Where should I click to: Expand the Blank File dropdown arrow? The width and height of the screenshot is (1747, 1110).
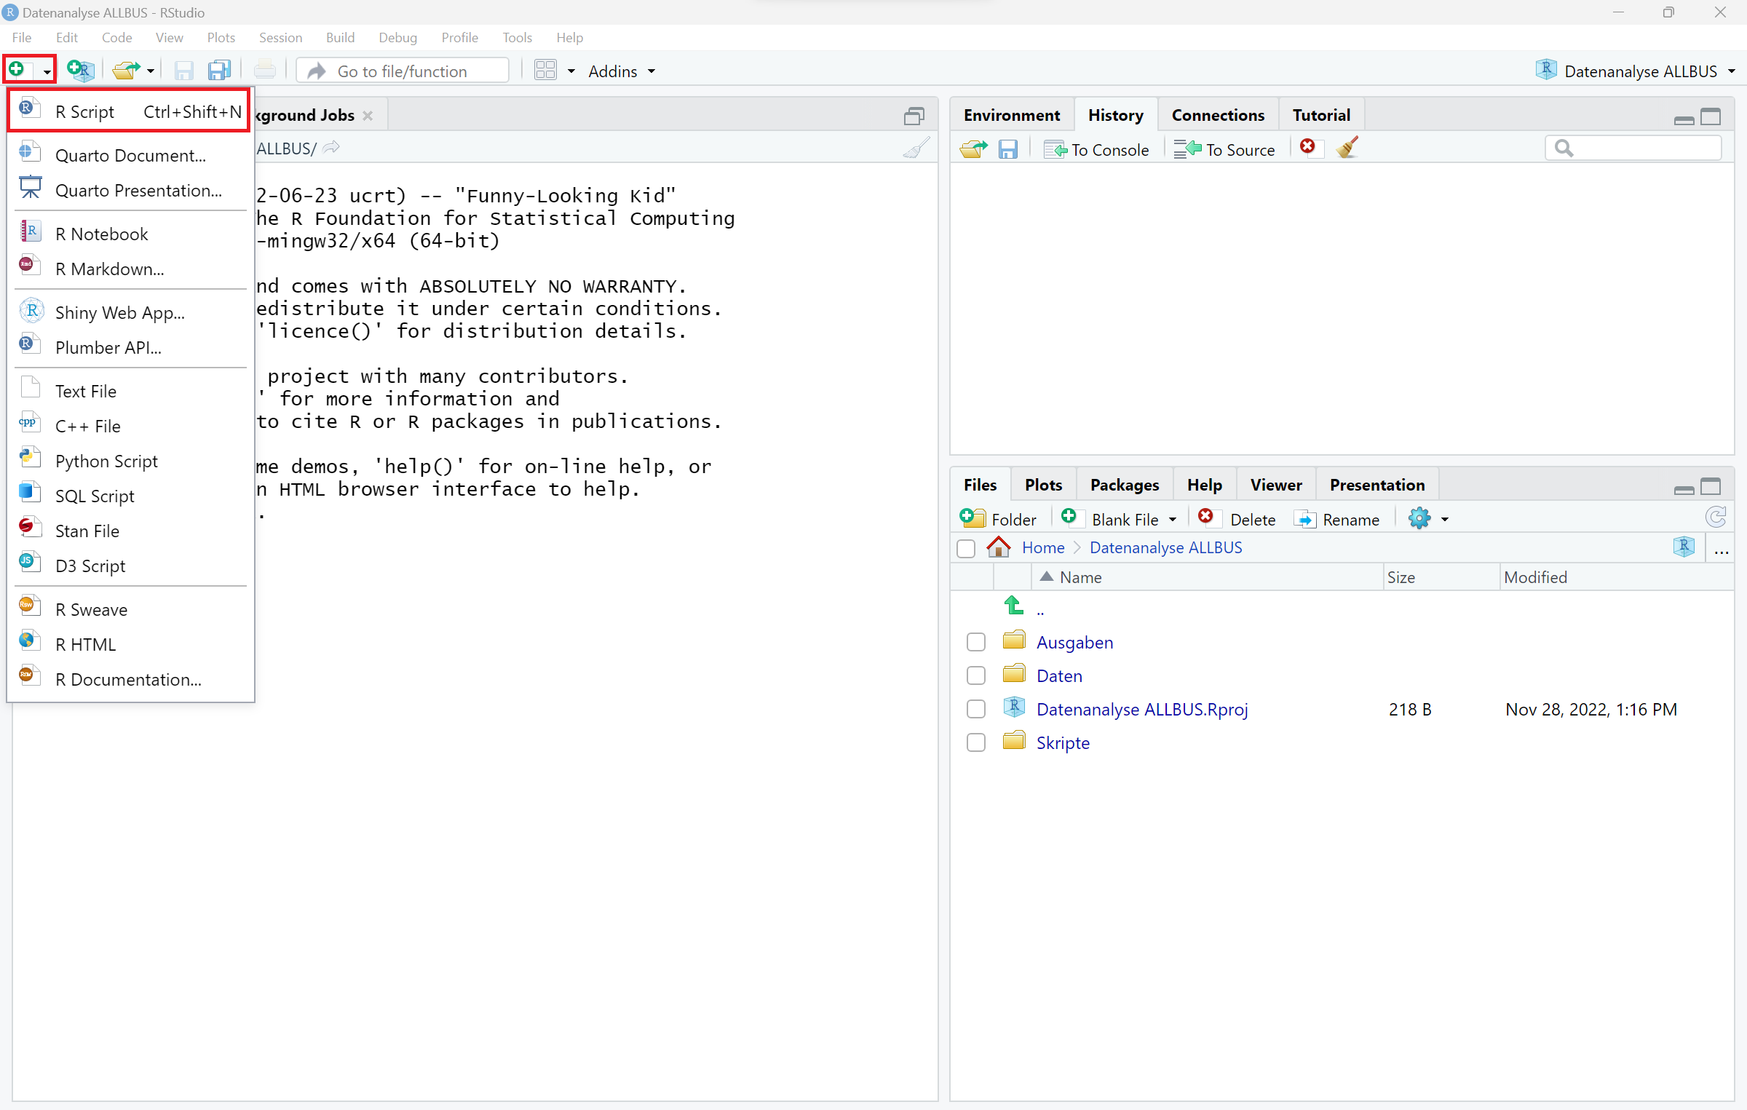tap(1173, 520)
